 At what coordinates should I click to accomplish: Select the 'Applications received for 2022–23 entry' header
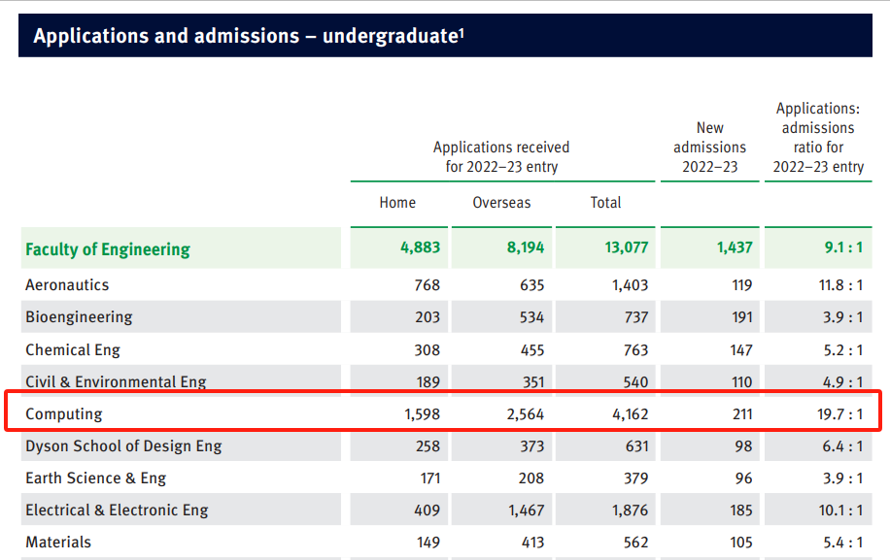pos(501,157)
